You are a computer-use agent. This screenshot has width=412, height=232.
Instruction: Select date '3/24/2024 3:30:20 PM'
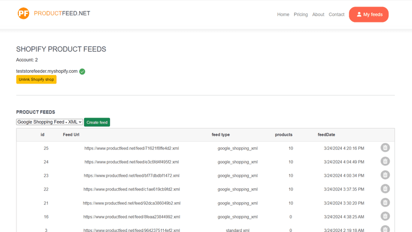point(344,203)
